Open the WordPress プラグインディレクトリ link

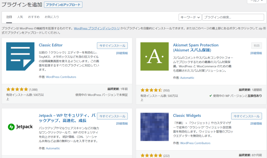click(x=97, y=28)
